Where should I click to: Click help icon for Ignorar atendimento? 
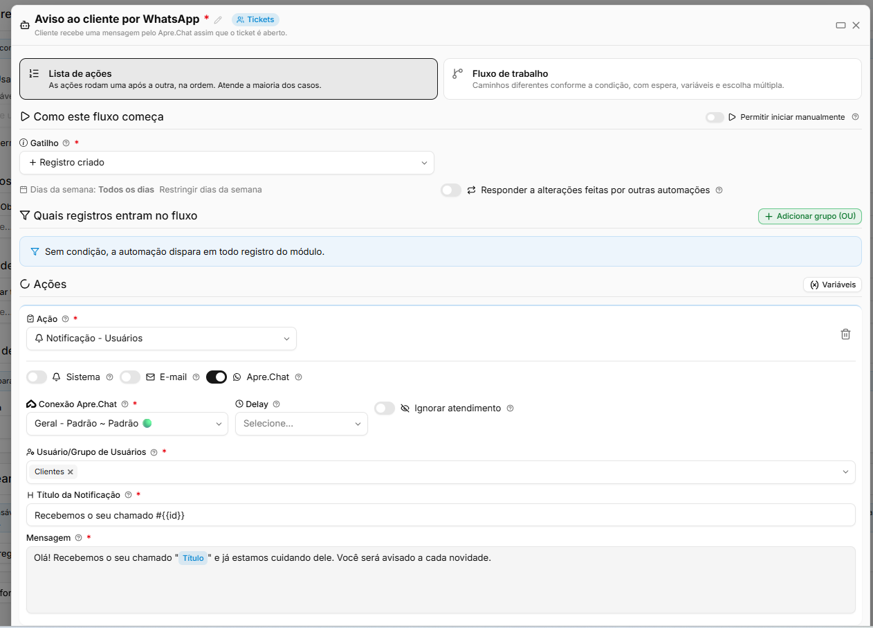(x=510, y=409)
